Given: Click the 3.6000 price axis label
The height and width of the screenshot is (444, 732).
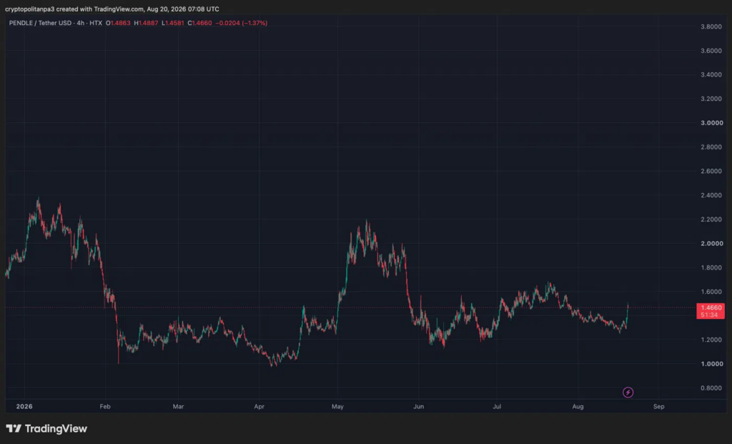Looking at the screenshot, I should point(711,51).
